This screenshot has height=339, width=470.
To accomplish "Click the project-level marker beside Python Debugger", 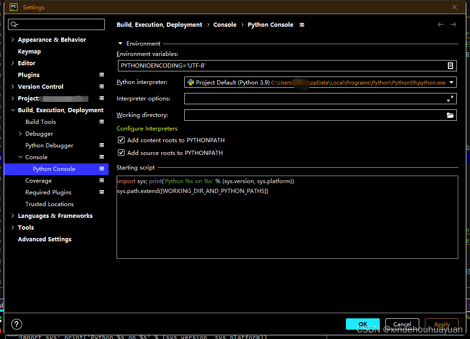I will [x=102, y=145].
